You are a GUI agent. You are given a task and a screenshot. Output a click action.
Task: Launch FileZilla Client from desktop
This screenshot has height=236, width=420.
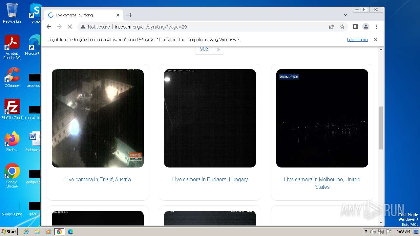click(12, 109)
